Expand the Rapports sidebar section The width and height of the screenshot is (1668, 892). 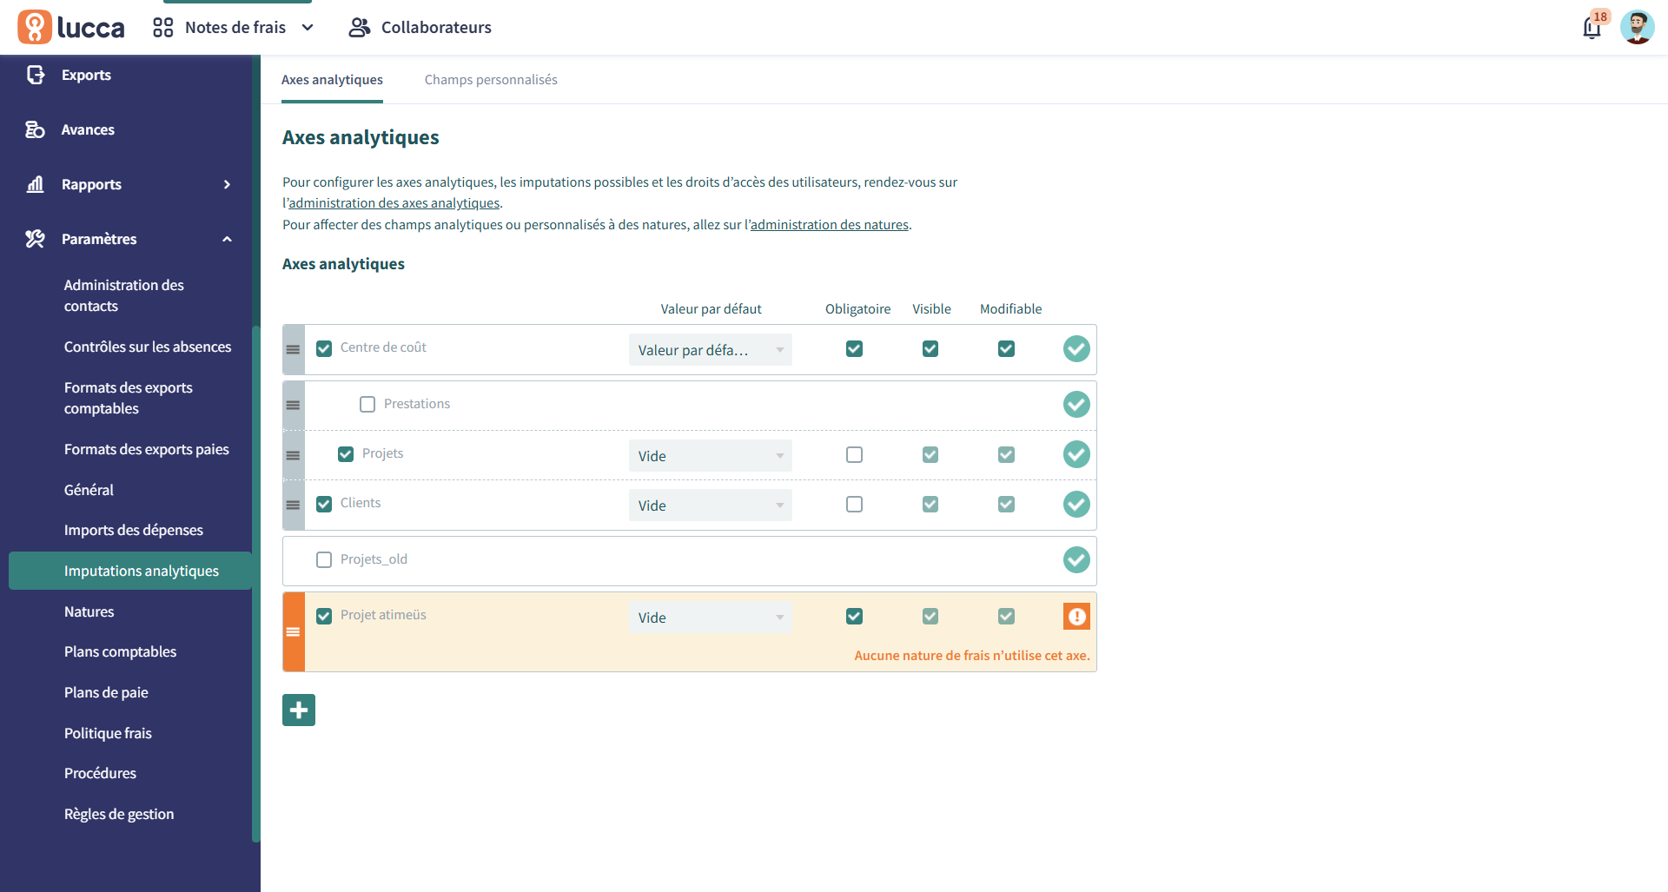tap(228, 184)
